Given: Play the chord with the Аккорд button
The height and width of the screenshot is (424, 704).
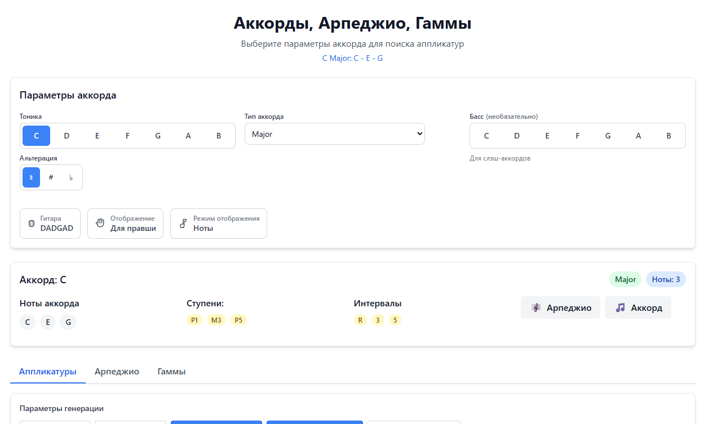Looking at the screenshot, I should [638, 307].
